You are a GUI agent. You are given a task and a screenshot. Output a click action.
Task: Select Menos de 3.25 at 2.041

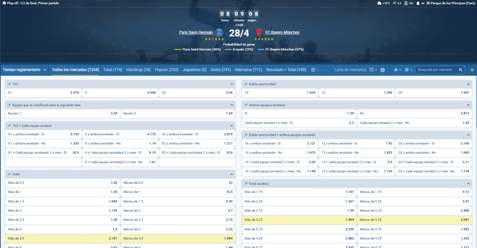415,219
